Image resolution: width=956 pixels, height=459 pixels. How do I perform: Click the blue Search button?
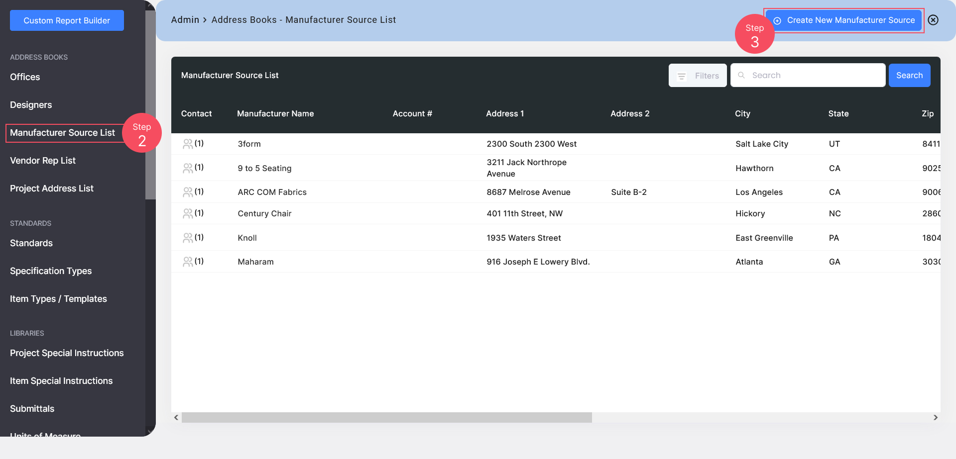[x=909, y=76]
